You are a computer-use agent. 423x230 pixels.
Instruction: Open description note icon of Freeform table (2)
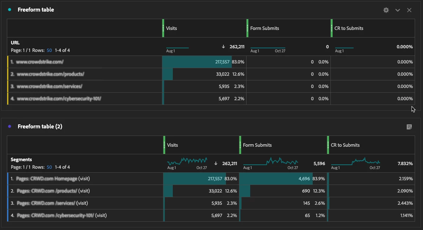point(409,127)
